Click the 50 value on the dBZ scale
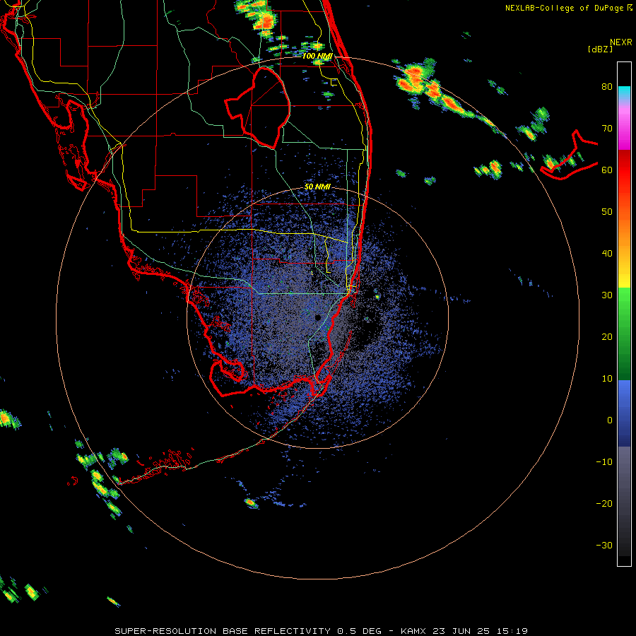The height and width of the screenshot is (636, 636). point(607,212)
